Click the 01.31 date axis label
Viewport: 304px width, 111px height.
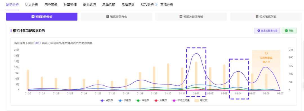[x=182, y=94]
